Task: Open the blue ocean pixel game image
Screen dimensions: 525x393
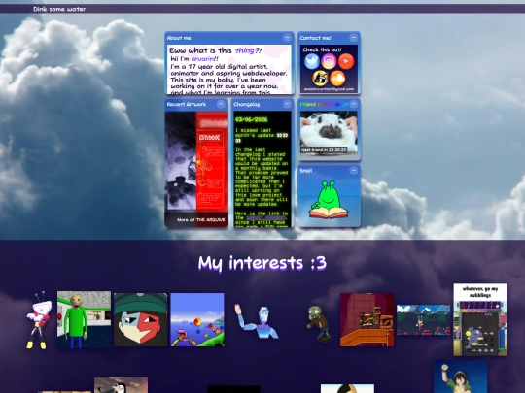Action: (197, 319)
